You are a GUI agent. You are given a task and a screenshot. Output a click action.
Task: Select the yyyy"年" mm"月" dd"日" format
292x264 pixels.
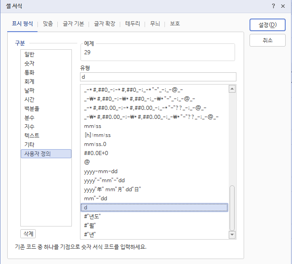(x=155, y=189)
